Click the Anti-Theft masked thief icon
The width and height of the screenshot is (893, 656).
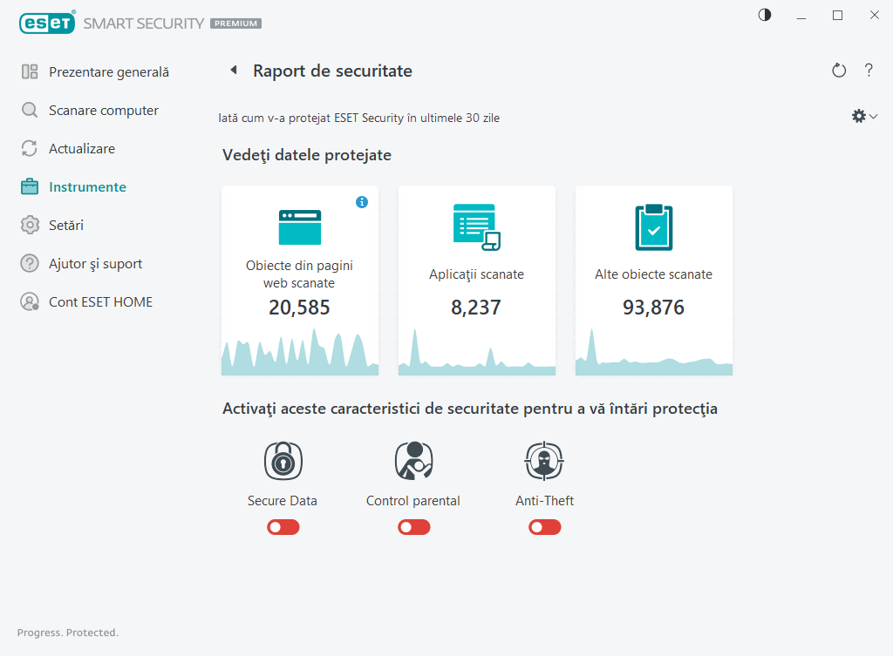(x=544, y=461)
